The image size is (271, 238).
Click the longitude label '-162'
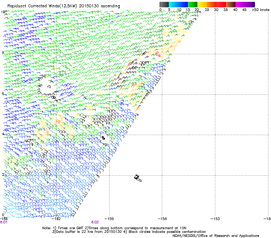point(56,219)
